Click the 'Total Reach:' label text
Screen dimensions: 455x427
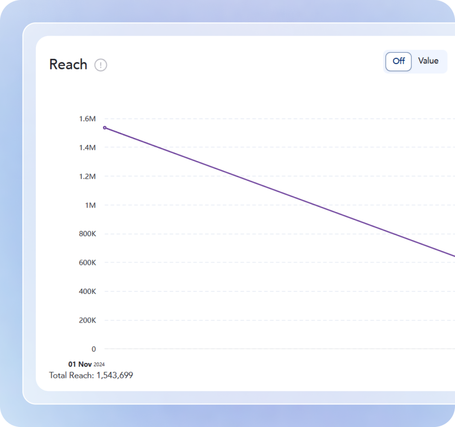(x=72, y=375)
